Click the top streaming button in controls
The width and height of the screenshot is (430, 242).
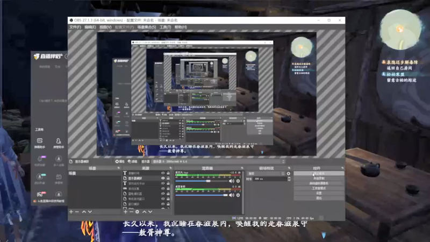pyautogui.click(x=319, y=173)
